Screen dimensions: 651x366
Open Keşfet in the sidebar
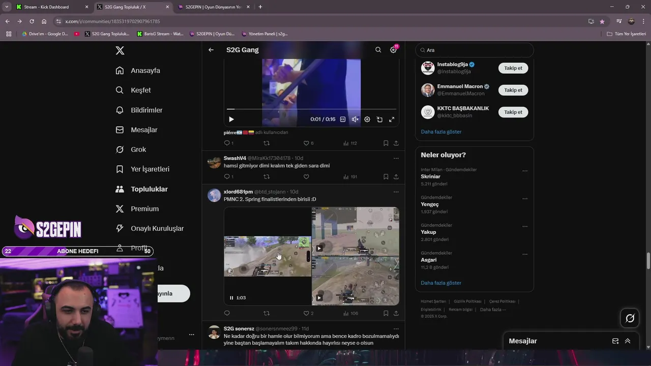pos(133,90)
